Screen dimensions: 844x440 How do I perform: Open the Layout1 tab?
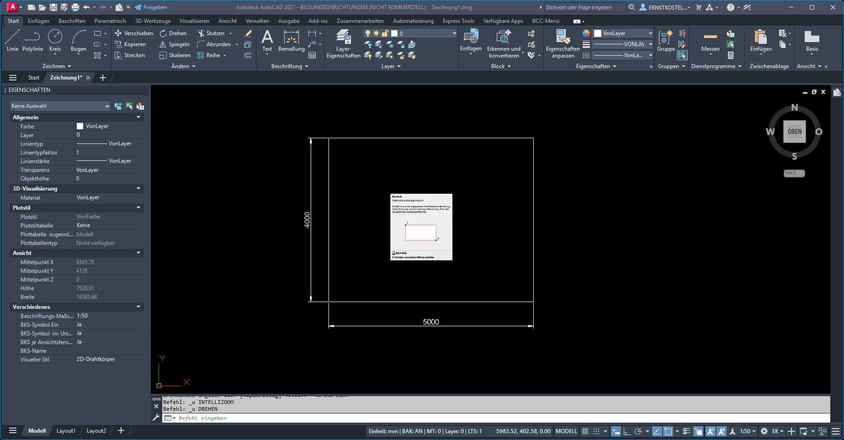[66, 431]
